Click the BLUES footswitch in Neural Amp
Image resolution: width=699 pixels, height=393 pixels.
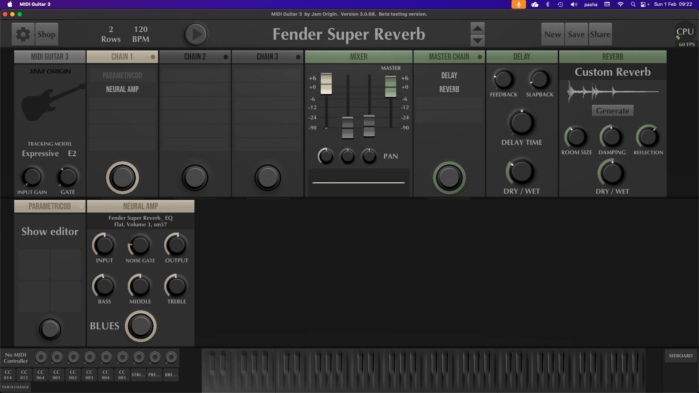coord(141,326)
